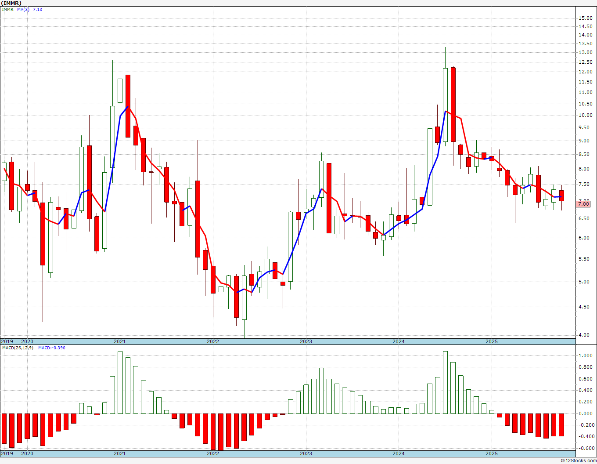Screen dimensions: 597x464
Task: Click the 10.00 price axis label
Action: 585,115
